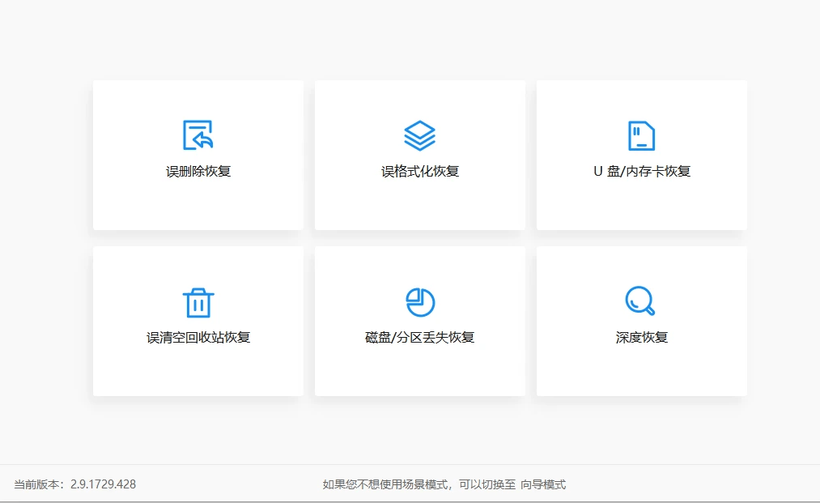
Task: Click the 误删除恢复 undo-arrow icon
Action: [x=198, y=135]
